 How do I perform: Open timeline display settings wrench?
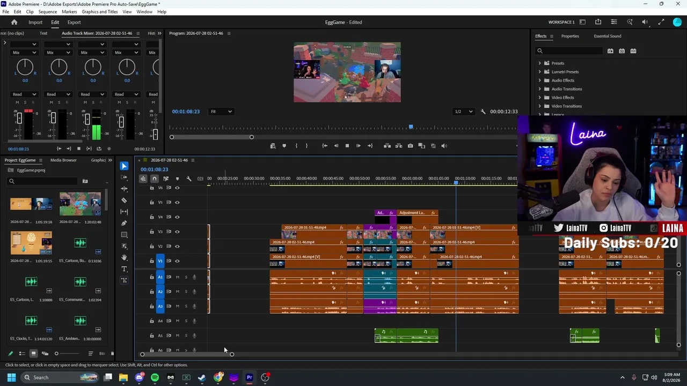click(188, 179)
